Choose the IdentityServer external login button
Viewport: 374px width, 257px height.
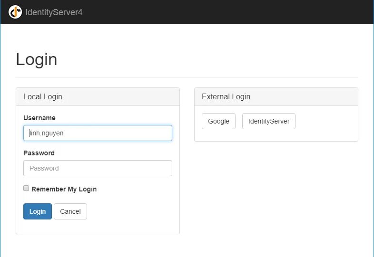coord(269,121)
